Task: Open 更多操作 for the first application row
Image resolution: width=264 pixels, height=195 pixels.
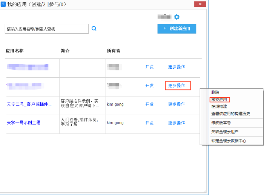Action: (177, 67)
